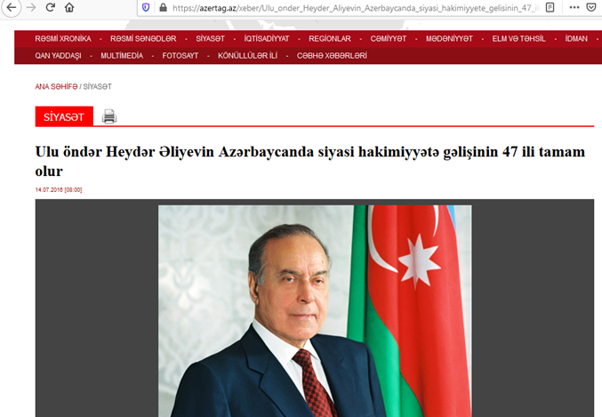Click the azertag.az URL address field

point(351,8)
